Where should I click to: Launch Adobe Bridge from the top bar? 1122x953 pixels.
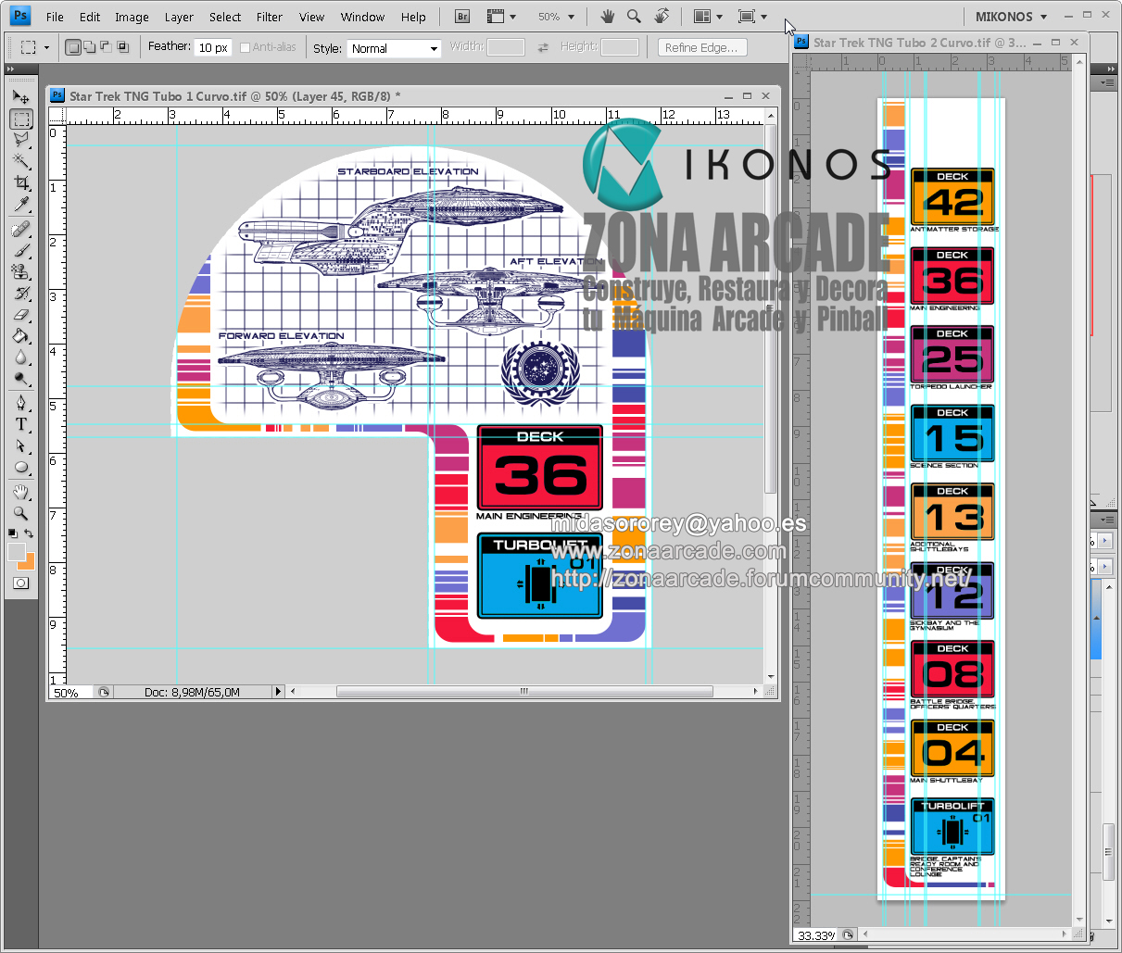click(x=463, y=17)
